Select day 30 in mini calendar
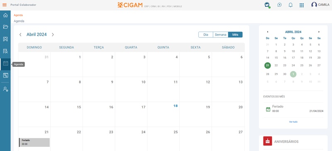Viewport: 332px width, 151px height. click(285, 74)
